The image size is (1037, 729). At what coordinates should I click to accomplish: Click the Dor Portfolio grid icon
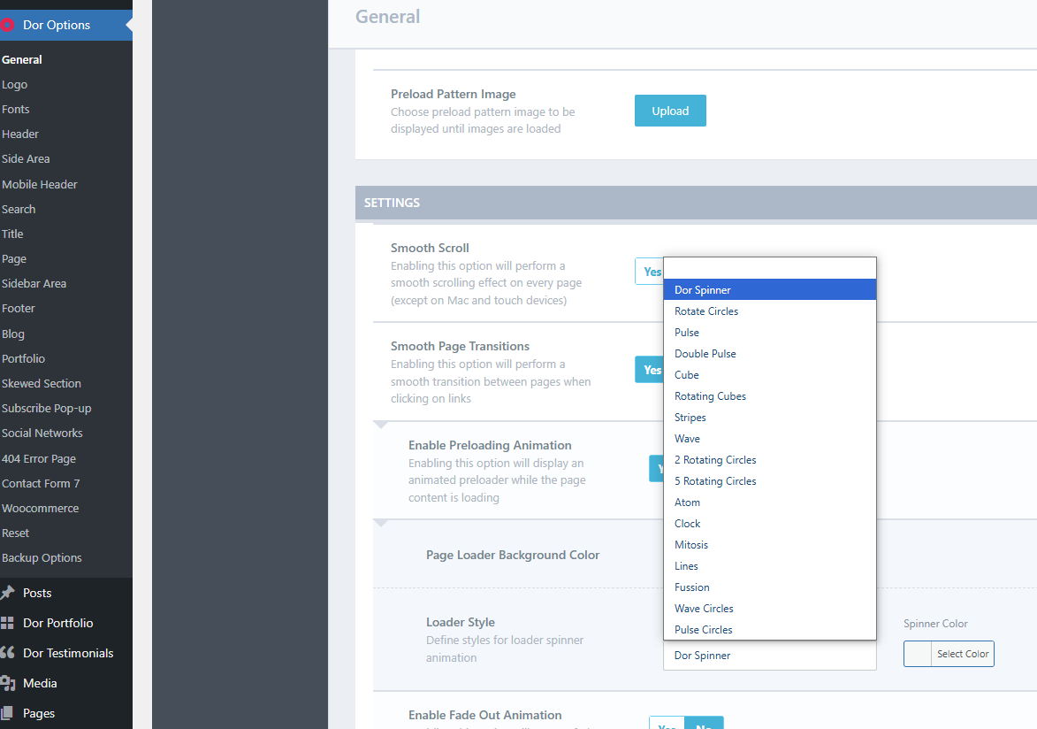pos(7,623)
